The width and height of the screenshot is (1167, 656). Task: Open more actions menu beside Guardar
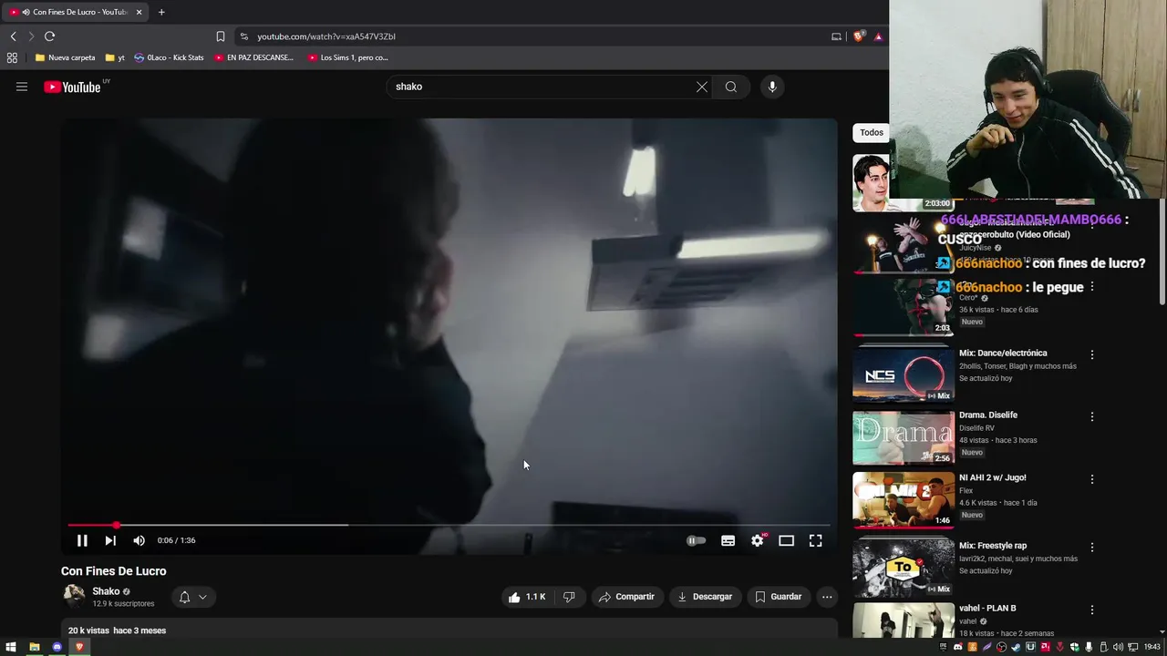click(827, 597)
